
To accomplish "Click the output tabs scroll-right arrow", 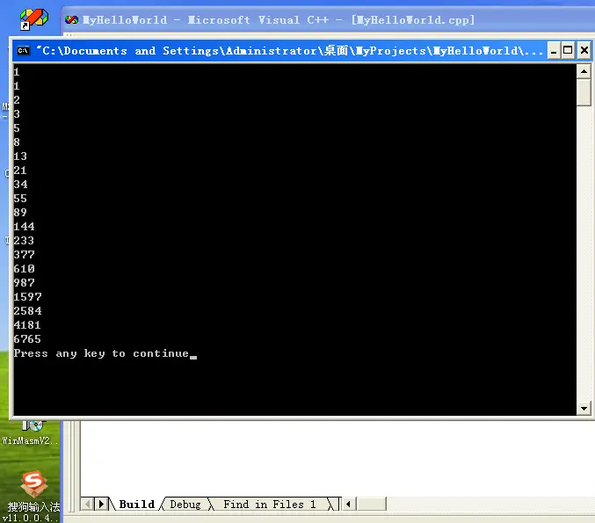I will (x=101, y=504).
